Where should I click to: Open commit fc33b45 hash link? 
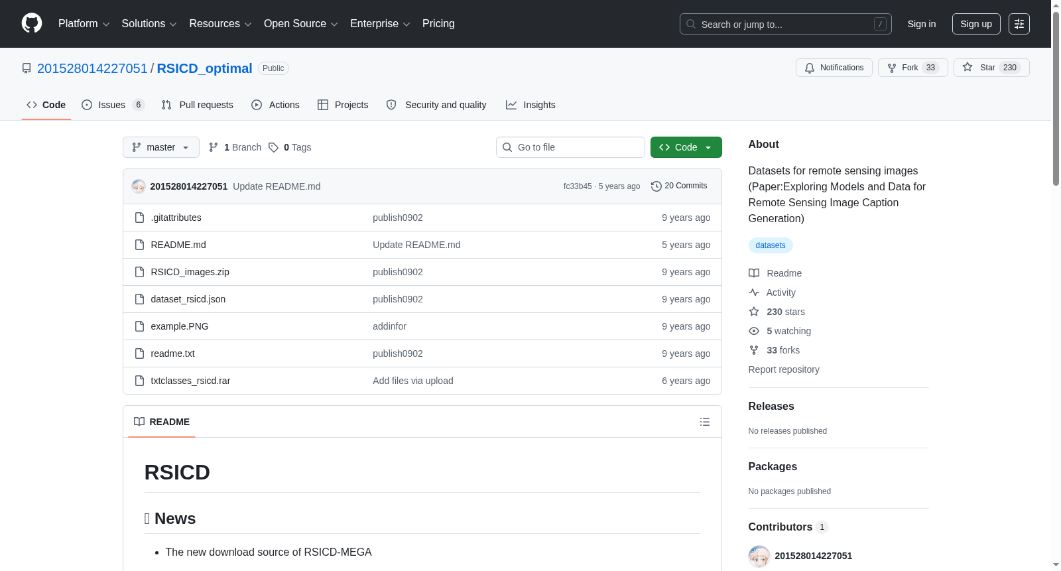coord(578,186)
